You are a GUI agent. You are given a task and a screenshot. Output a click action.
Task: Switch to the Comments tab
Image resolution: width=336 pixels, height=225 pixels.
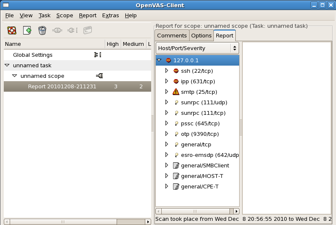(x=172, y=36)
